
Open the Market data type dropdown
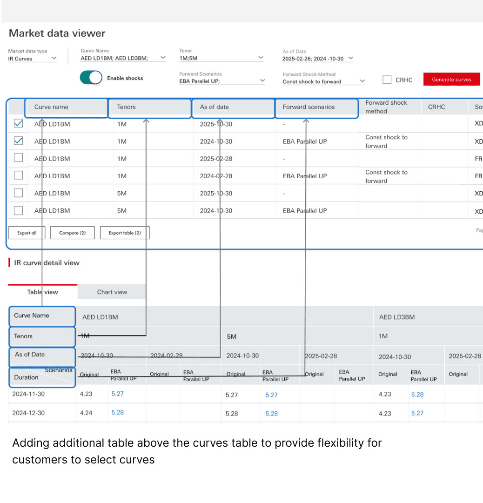[x=32, y=59]
